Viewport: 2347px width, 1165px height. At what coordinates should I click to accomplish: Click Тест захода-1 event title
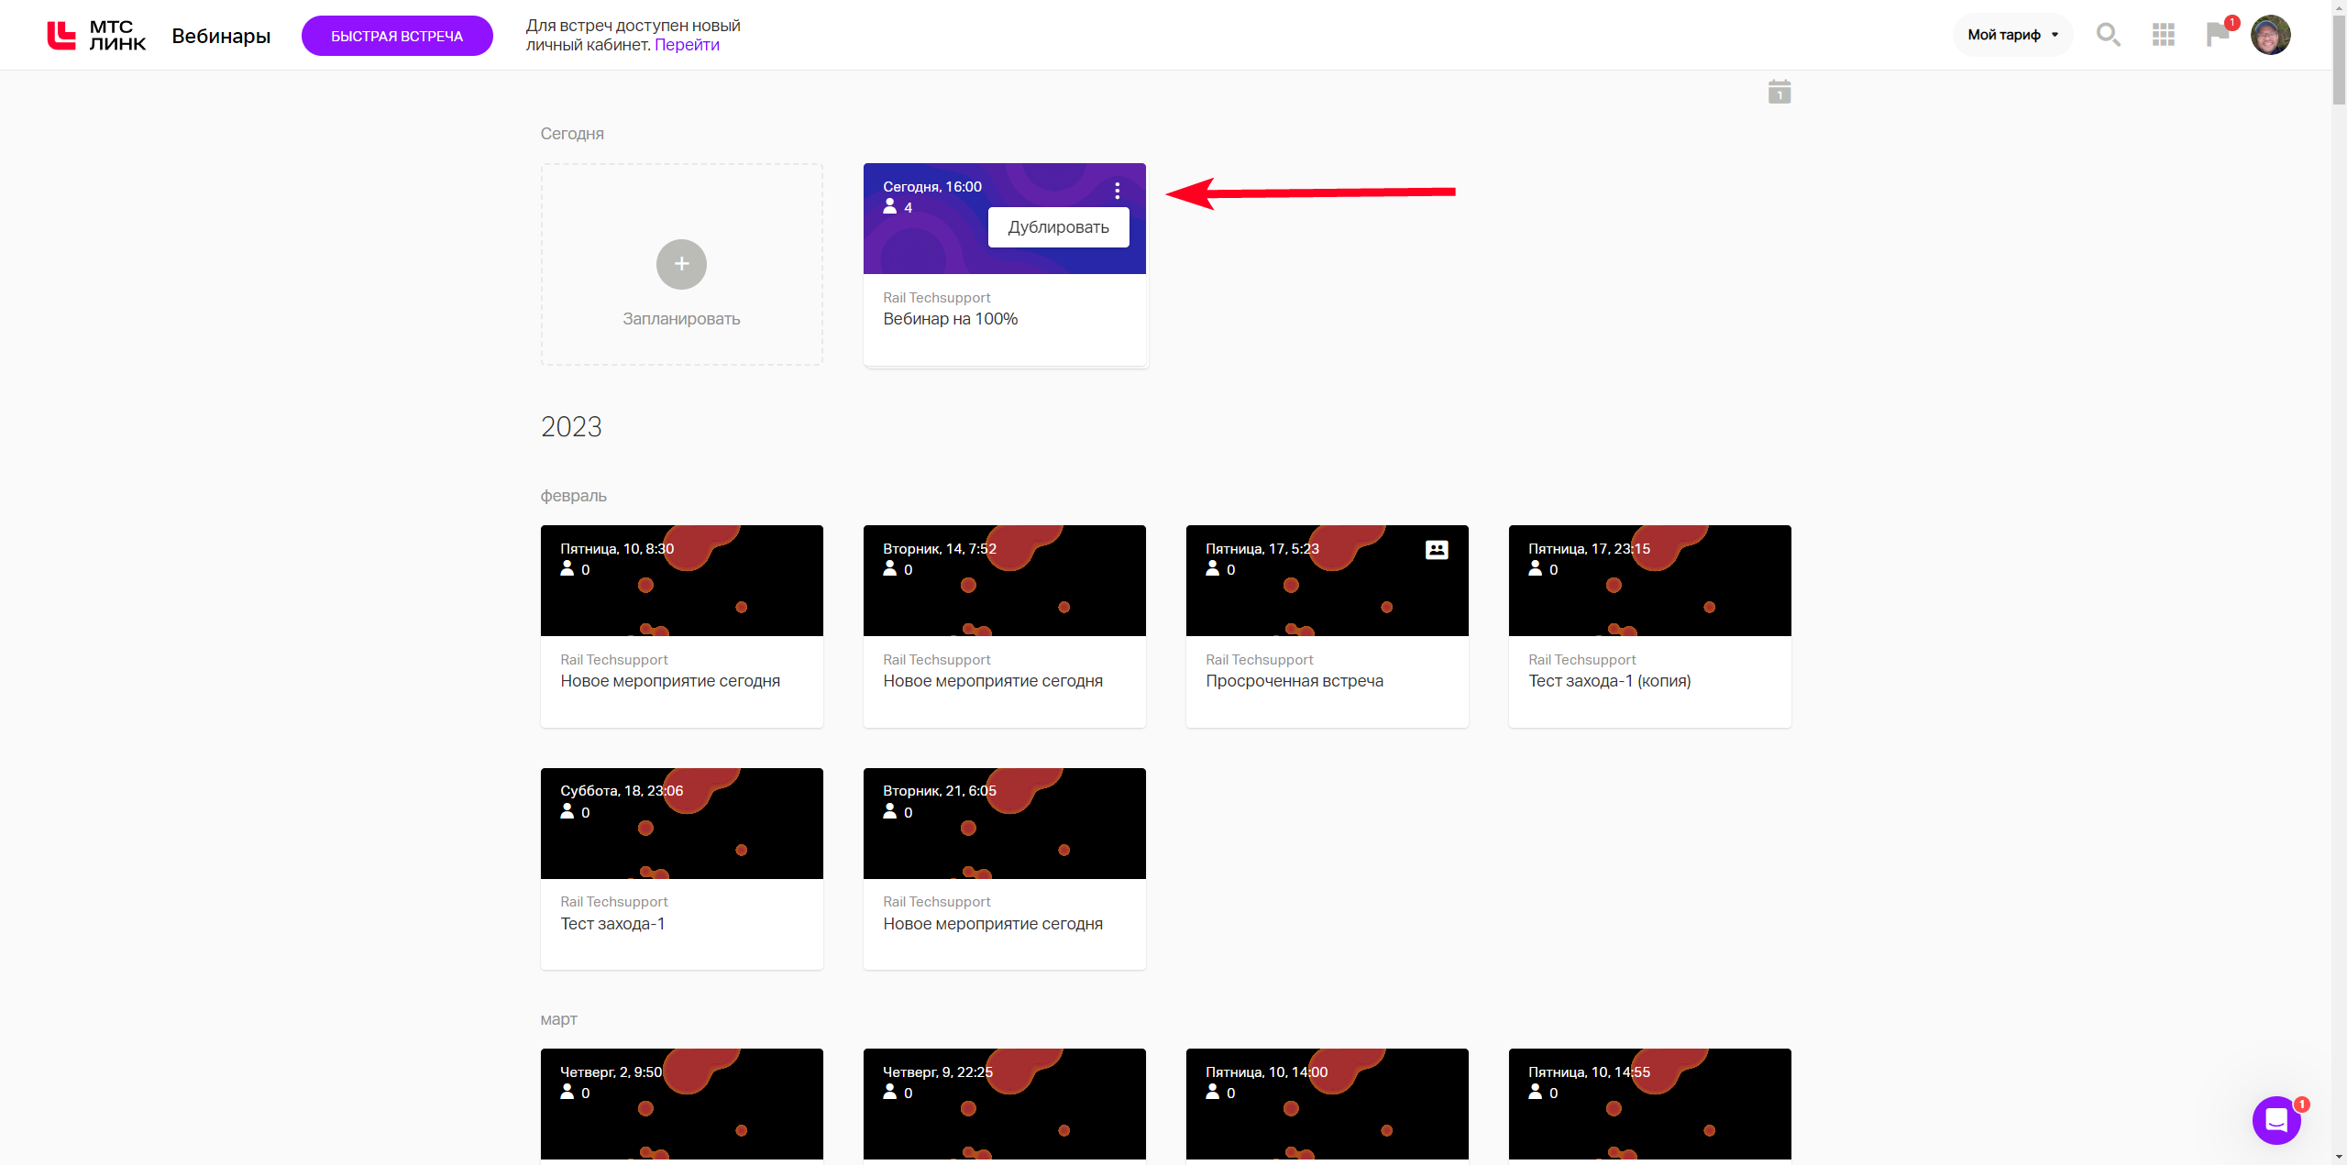coord(612,924)
